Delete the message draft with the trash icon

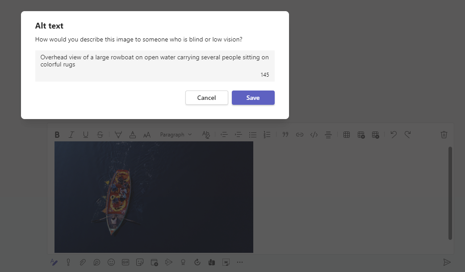coord(444,134)
